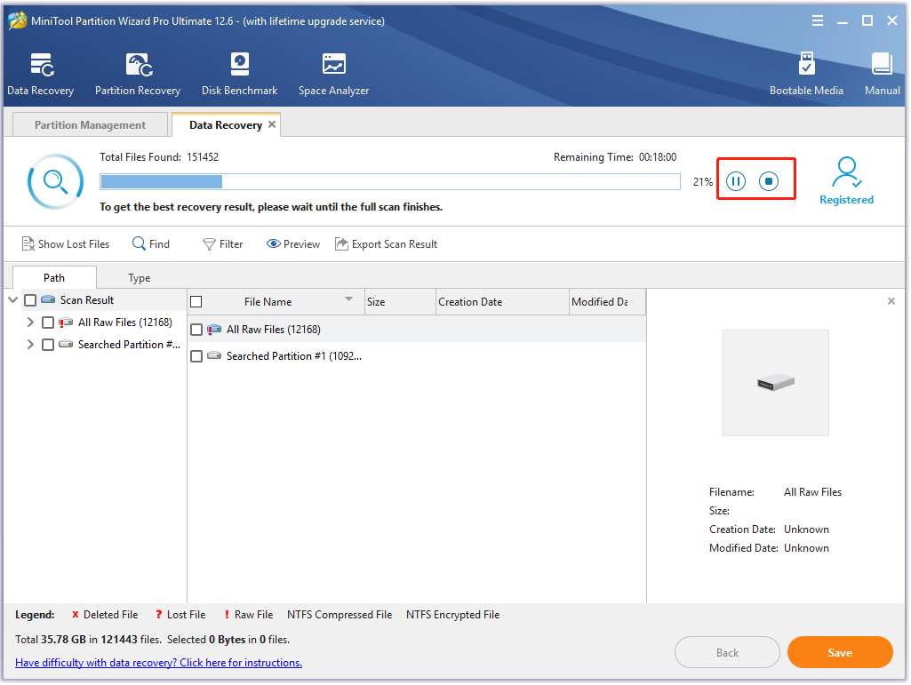Image resolution: width=911 pixels, height=685 pixels.
Task: Close the preview pane
Action: click(x=891, y=301)
